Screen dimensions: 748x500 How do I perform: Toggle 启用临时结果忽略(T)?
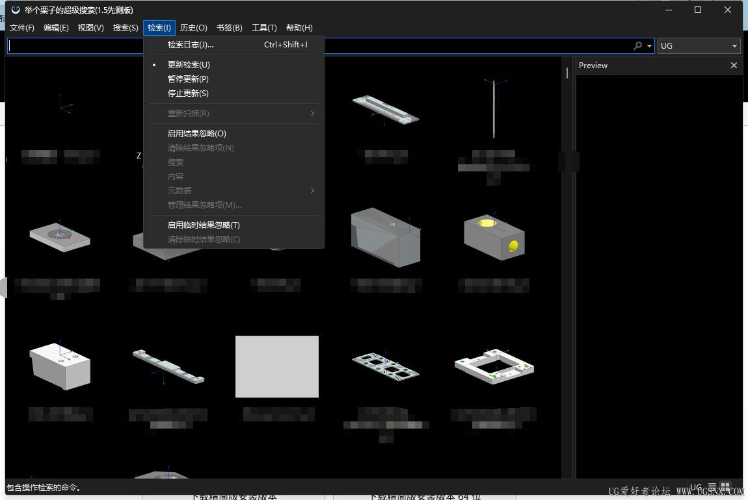[x=234, y=225]
